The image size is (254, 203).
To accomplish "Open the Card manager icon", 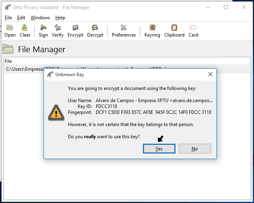I will (193, 31).
